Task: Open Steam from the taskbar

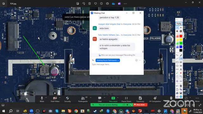Action: (95, 111)
